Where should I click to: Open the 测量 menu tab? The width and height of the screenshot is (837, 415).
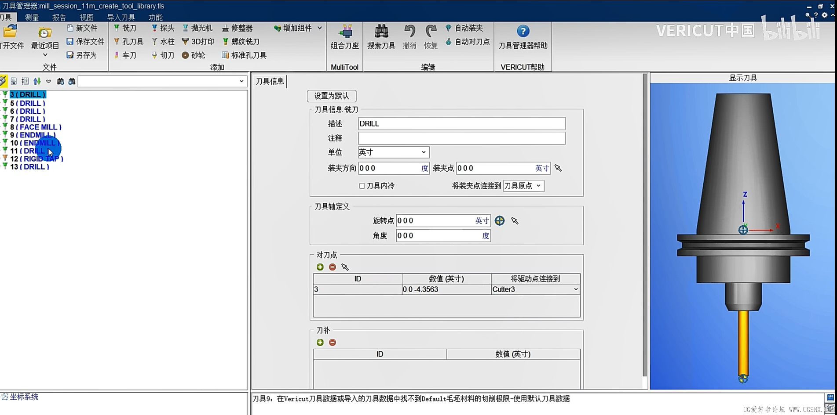(32, 18)
